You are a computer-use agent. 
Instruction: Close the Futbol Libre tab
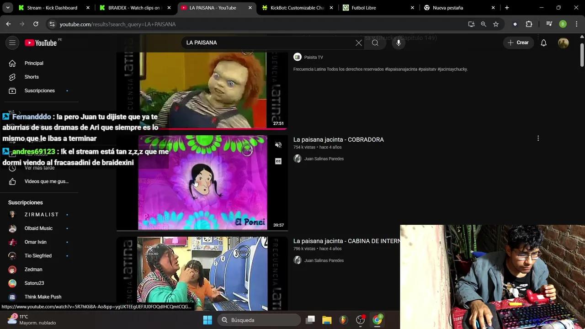412,8
